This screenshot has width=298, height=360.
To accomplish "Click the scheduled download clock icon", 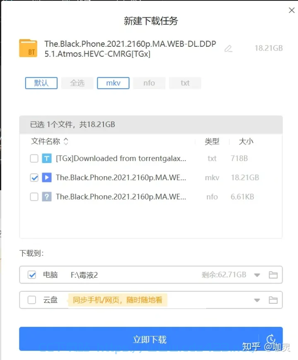I will tap(271, 339).
